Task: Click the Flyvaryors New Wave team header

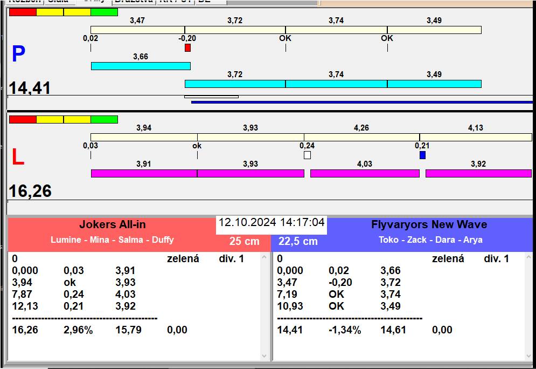Action: [x=429, y=225]
